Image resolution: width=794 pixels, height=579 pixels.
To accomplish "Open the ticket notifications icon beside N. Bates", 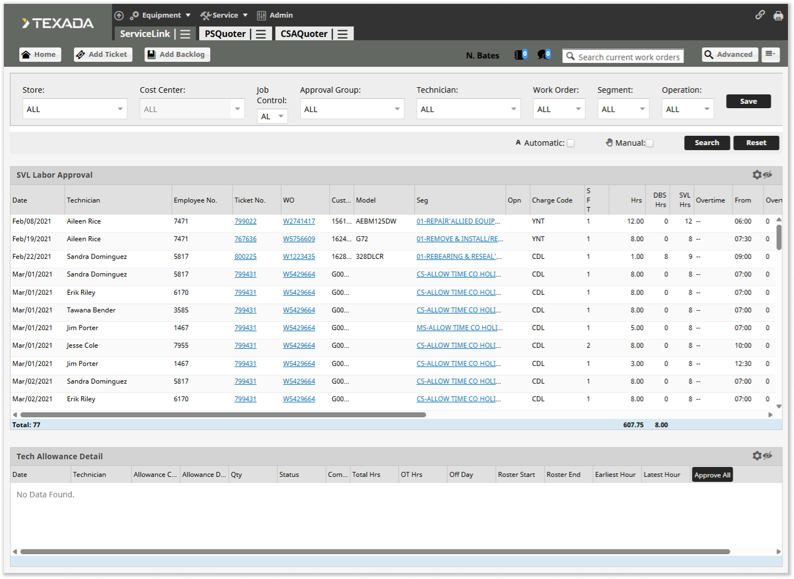I will [x=520, y=55].
